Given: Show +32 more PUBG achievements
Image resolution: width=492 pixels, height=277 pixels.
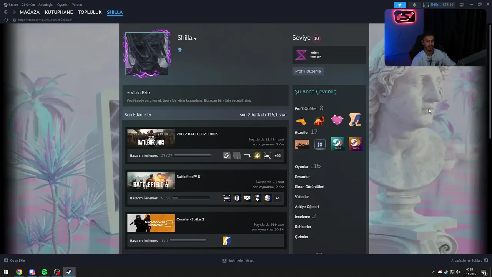Looking at the screenshot, I should [278, 155].
